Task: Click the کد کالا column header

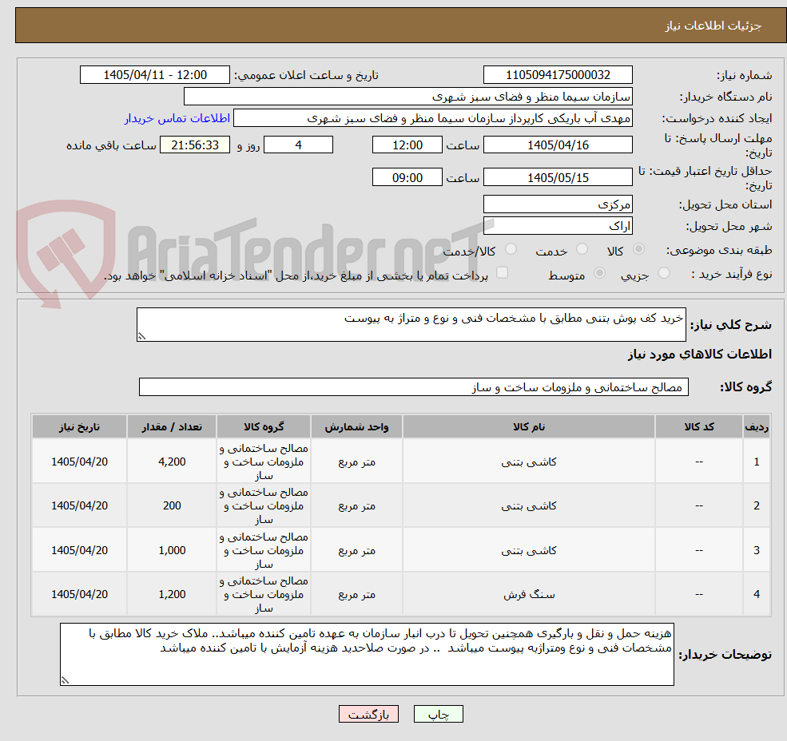Action: tap(698, 426)
